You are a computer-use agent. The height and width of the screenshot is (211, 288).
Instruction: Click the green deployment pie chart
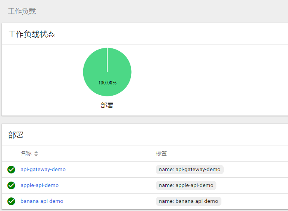107,72
